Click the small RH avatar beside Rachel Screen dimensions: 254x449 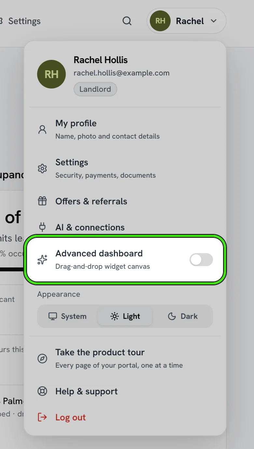tap(160, 21)
